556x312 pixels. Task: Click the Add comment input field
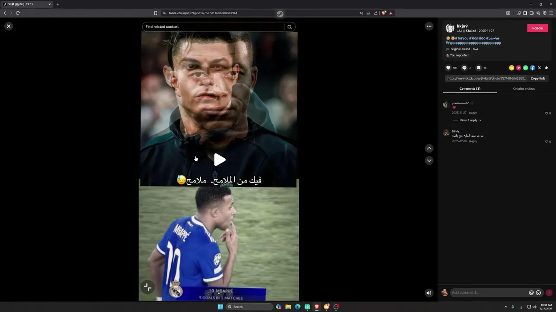(x=489, y=292)
